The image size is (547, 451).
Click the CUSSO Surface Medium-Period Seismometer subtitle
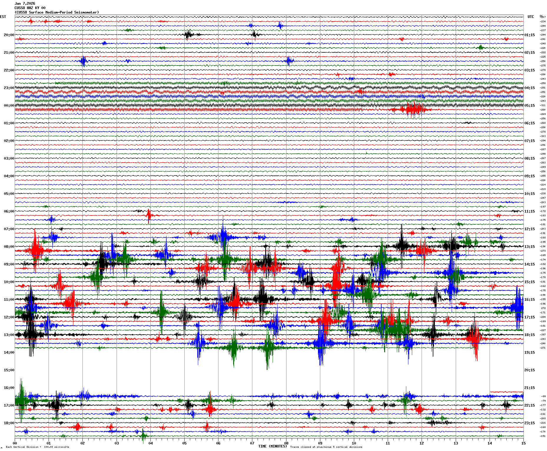click(x=57, y=12)
